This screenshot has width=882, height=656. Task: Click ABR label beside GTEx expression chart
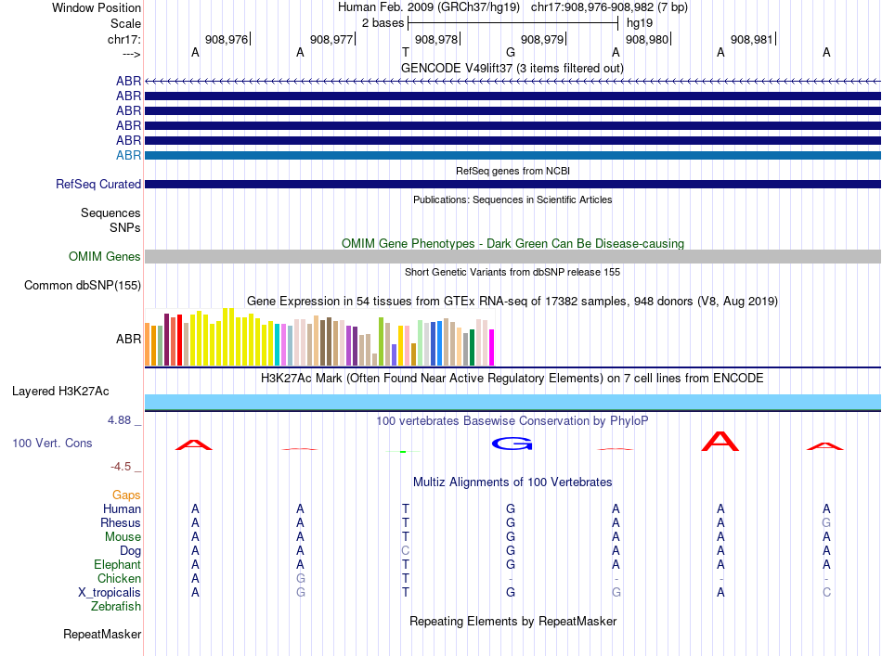(128, 339)
